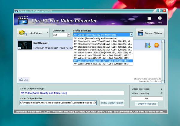This screenshot has height=126, width=180.
Task: Open the Convert to AVI dropdown
Action: [61, 35]
